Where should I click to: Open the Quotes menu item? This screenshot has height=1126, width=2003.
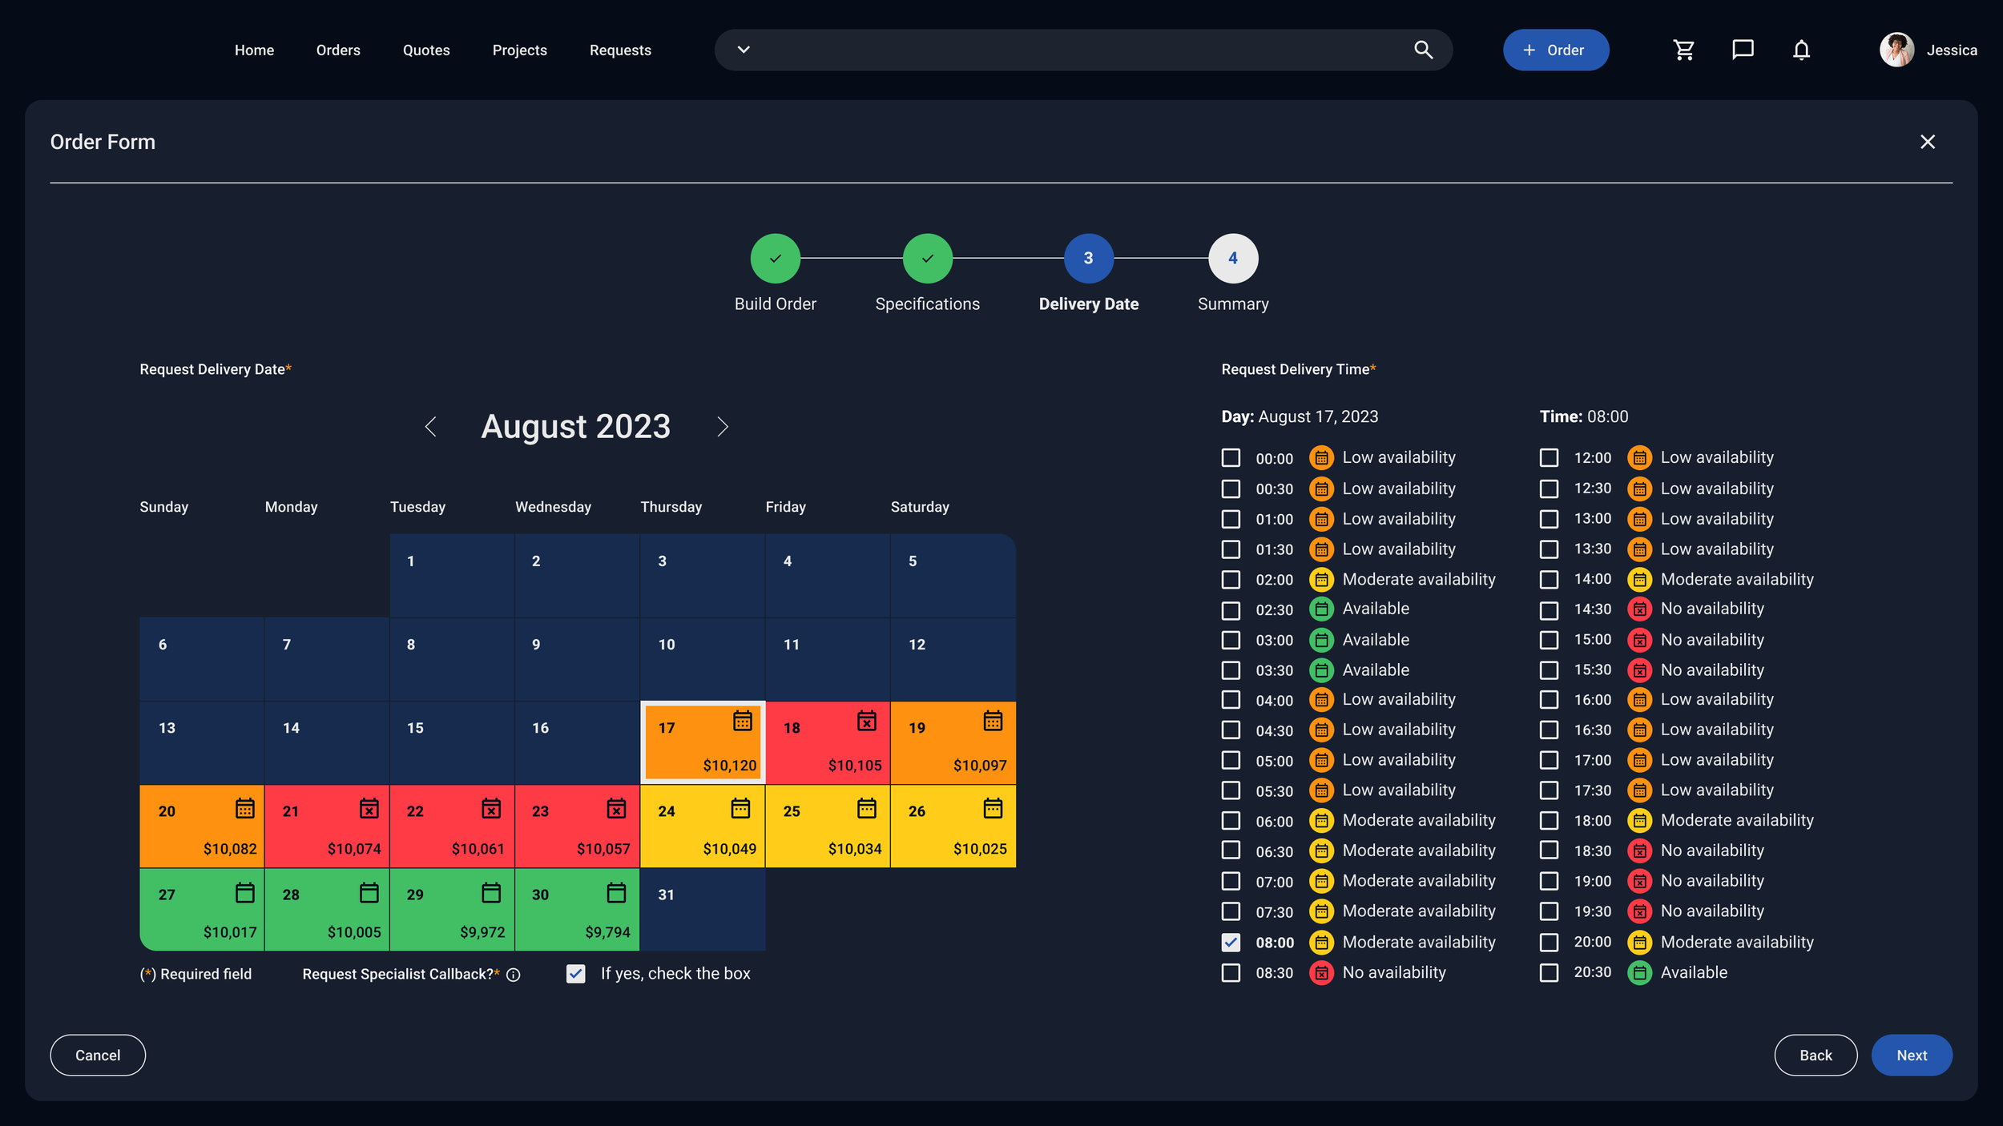tap(426, 50)
